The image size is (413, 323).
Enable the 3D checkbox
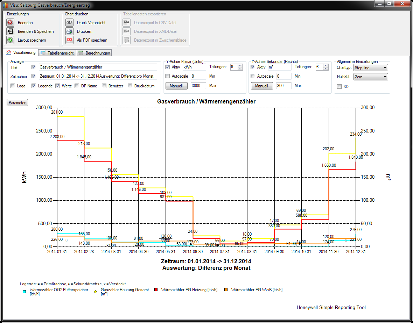click(x=339, y=87)
